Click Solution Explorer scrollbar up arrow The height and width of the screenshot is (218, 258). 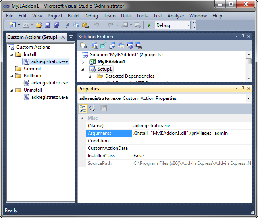(x=249, y=55)
